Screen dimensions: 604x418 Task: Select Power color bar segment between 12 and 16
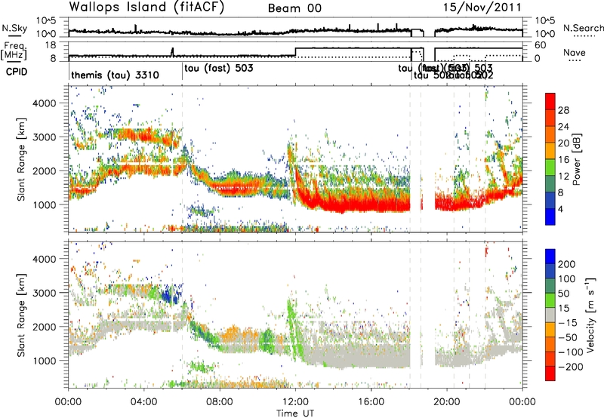[550, 167]
